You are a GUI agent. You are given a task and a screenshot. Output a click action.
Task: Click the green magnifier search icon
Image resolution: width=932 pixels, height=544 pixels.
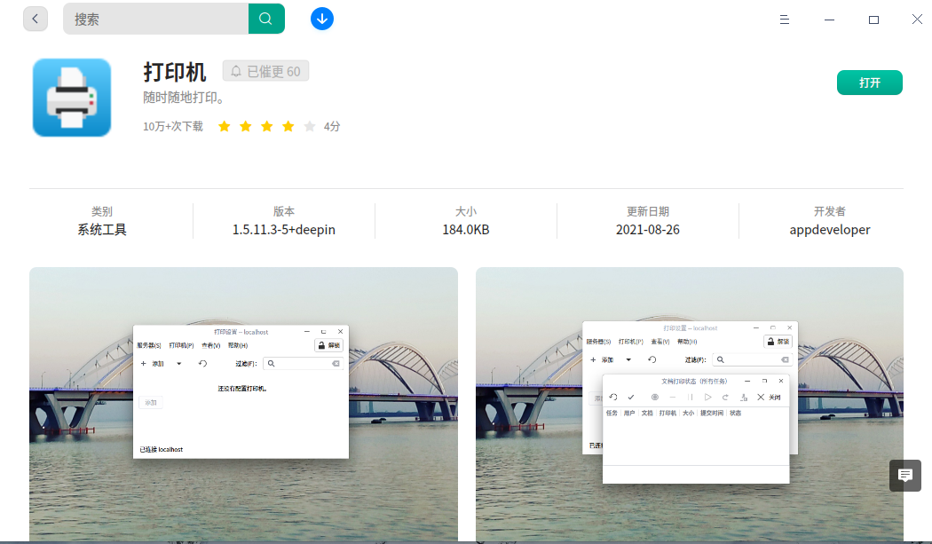click(266, 18)
